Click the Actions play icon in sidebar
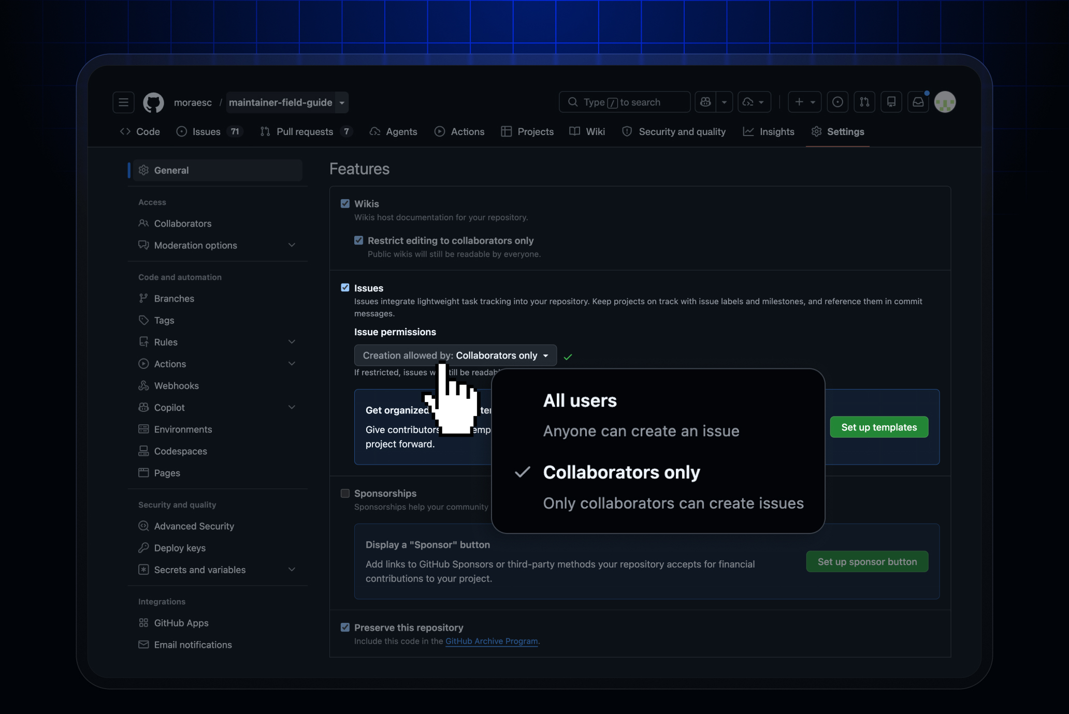The image size is (1069, 714). coord(144,364)
